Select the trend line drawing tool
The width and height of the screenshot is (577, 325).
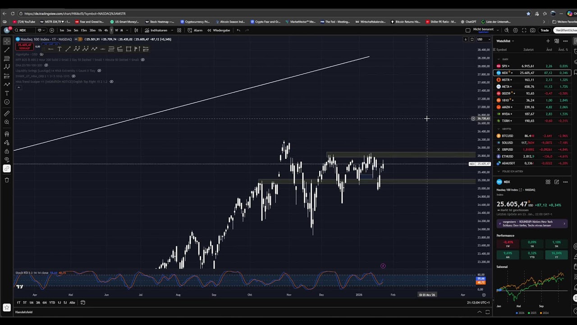tap(7, 50)
